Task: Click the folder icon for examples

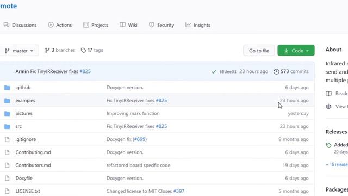Action: coord(7,101)
